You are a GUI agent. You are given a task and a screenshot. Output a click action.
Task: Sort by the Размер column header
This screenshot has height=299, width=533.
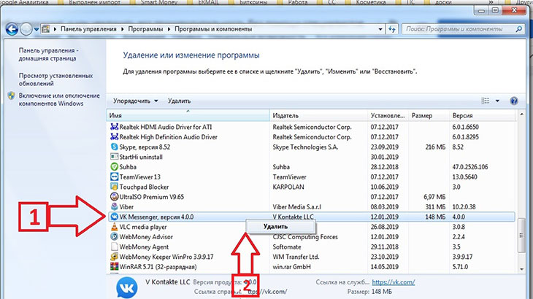pyautogui.click(x=429, y=115)
